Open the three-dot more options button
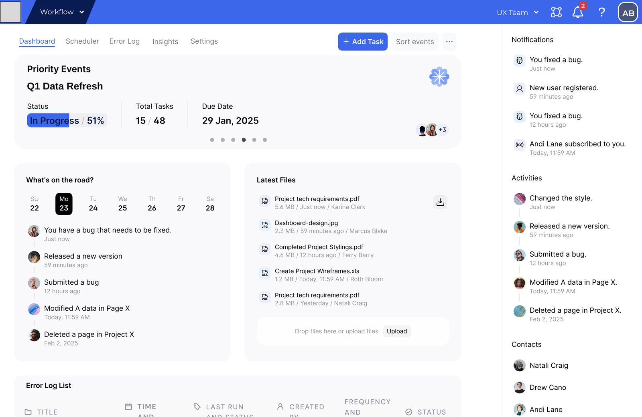 [x=449, y=42]
